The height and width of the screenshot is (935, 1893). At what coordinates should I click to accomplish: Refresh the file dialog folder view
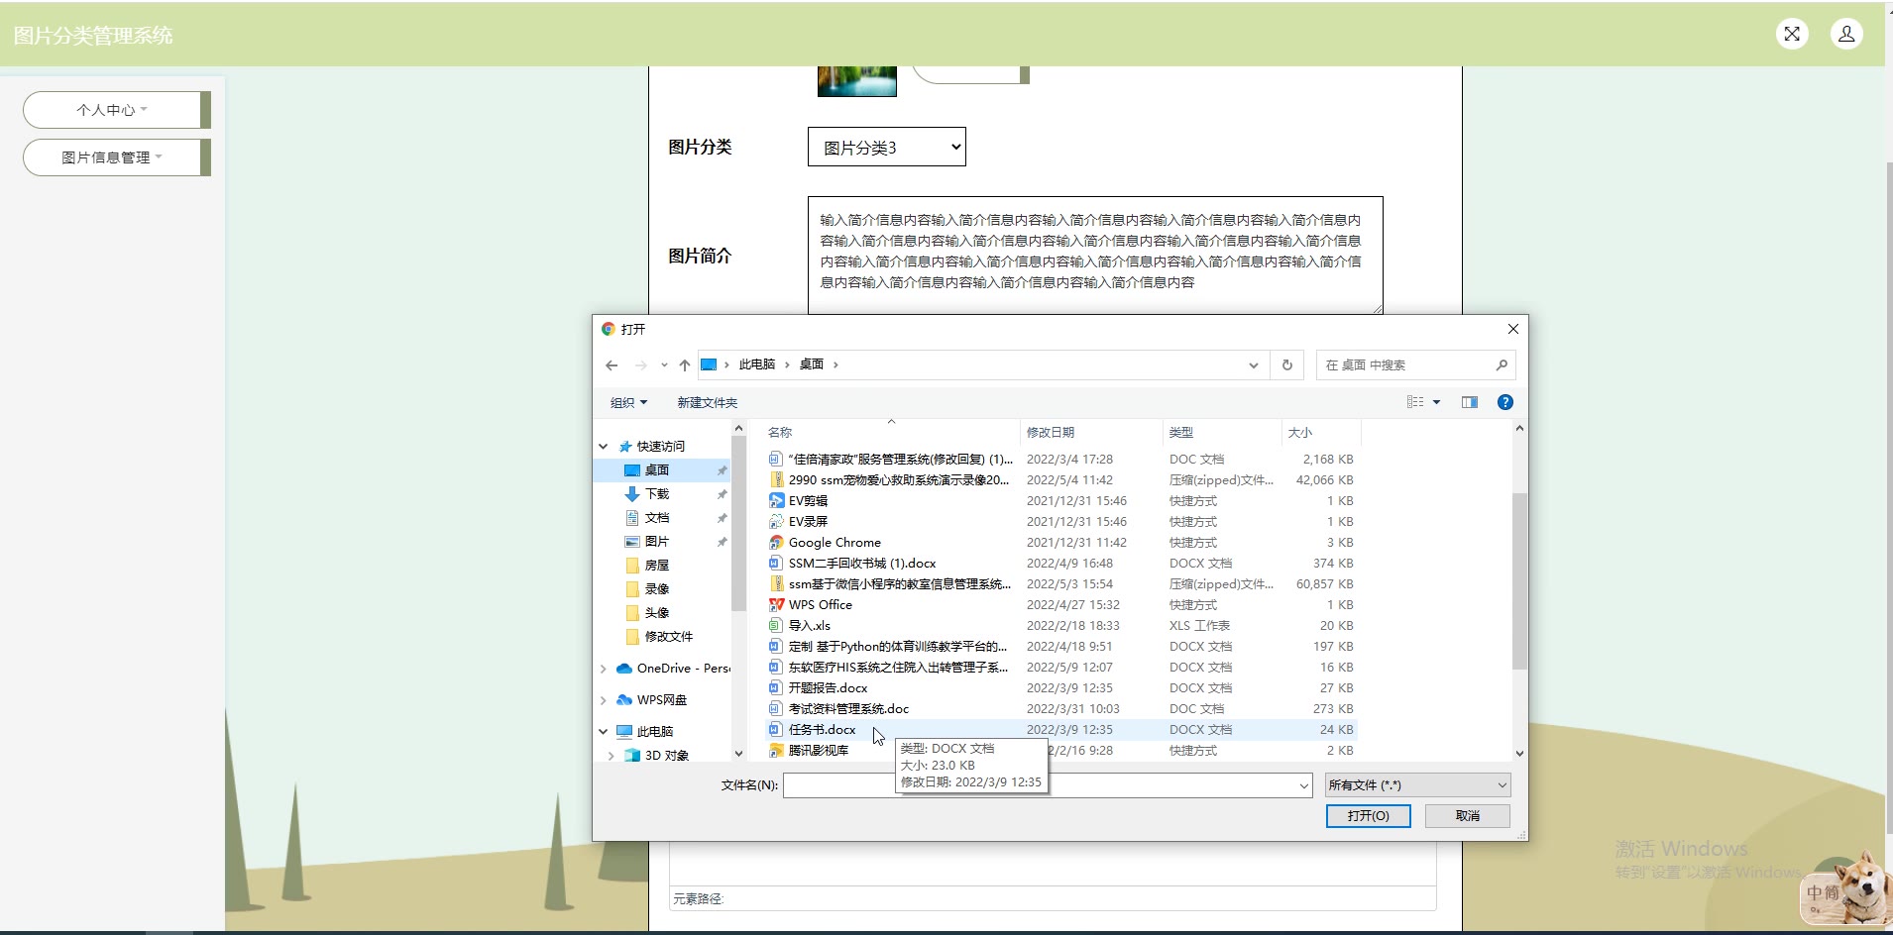point(1287,364)
